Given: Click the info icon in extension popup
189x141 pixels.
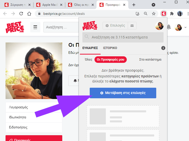Looking at the screenshot, I should pyautogui.click(x=163, y=48).
